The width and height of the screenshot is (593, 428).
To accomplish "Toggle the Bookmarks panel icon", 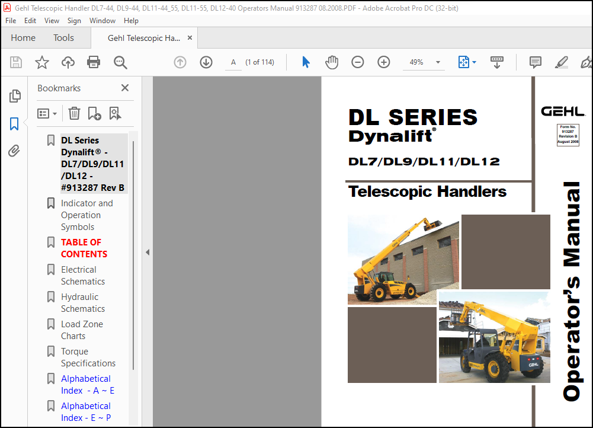I will (14, 124).
